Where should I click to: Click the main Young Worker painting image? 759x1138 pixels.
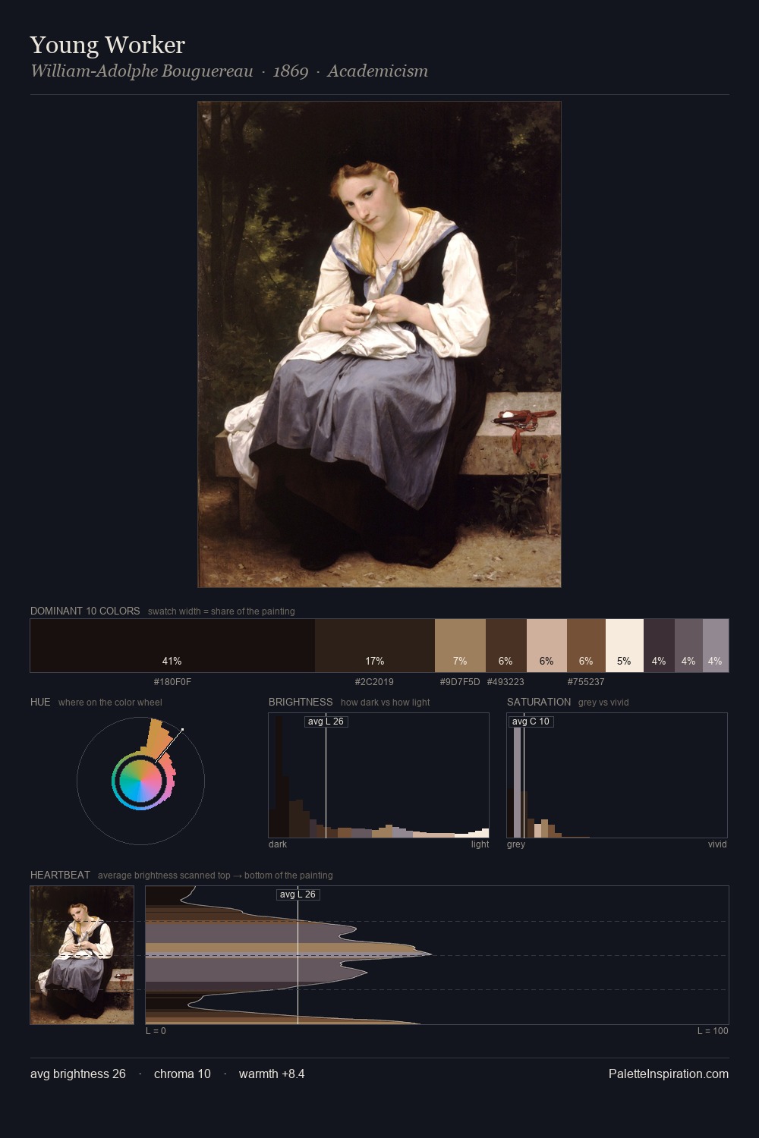379,344
